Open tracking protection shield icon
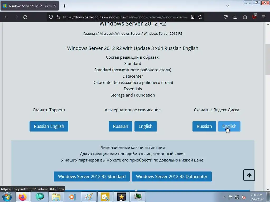The image size is (270, 202). click(x=51, y=17)
